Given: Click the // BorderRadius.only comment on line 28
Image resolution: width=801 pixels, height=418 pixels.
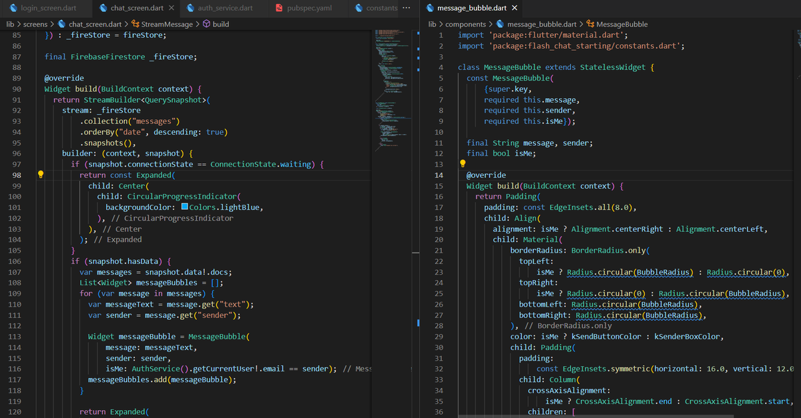Looking at the screenshot, I should pos(567,325).
